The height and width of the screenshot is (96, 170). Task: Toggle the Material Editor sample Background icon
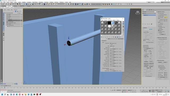123,25
